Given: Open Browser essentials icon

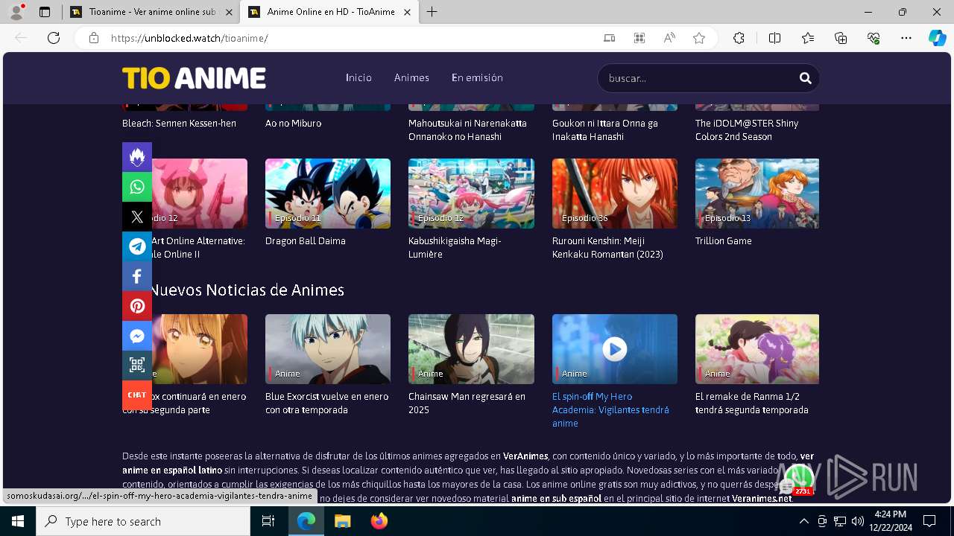Looking at the screenshot, I should [874, 38].
